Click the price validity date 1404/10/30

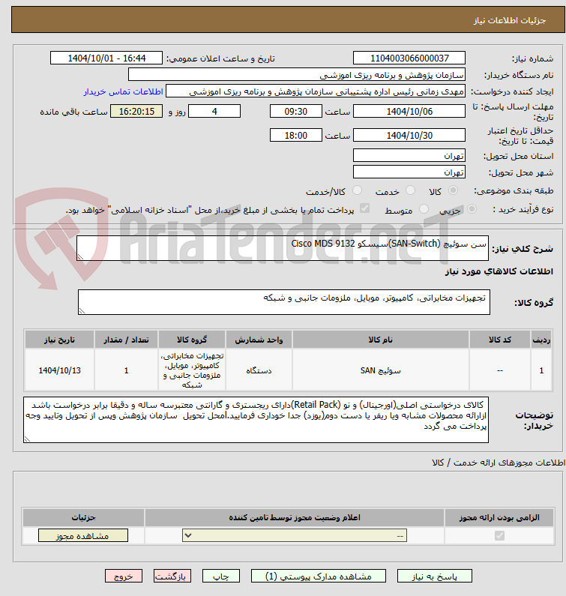point(409,135)
